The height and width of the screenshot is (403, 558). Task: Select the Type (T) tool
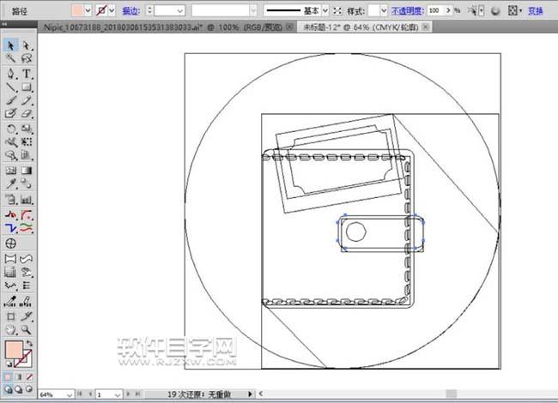click(x=27, y=74)
